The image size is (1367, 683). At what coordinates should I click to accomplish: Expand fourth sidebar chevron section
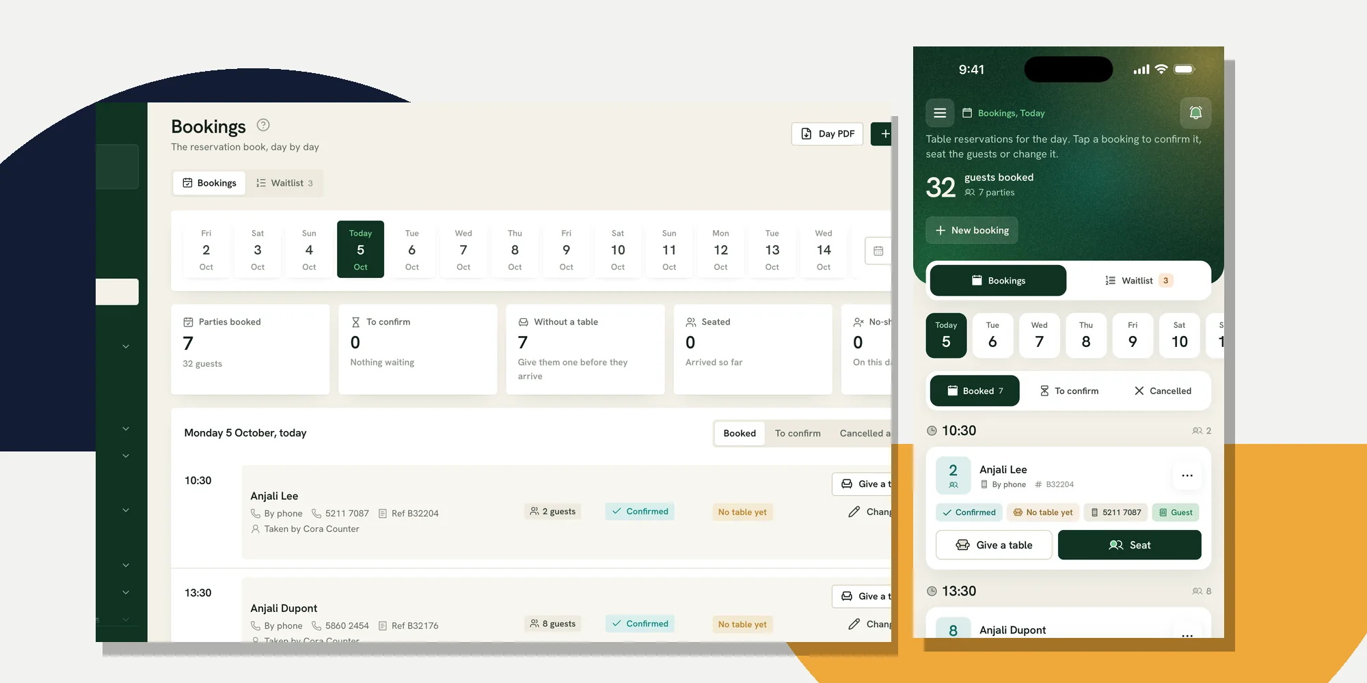click(126, 510)
